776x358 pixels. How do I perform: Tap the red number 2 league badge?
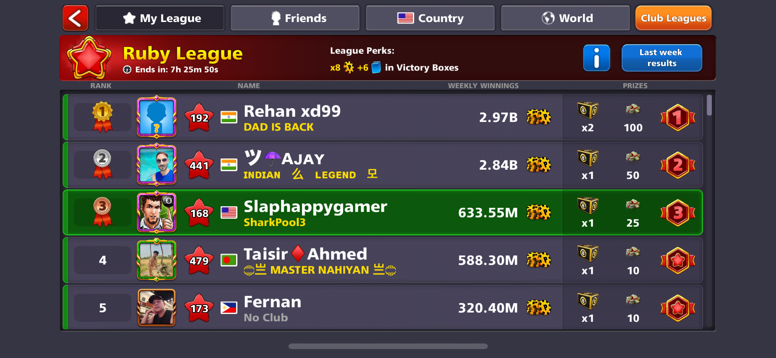click(678, 165)
